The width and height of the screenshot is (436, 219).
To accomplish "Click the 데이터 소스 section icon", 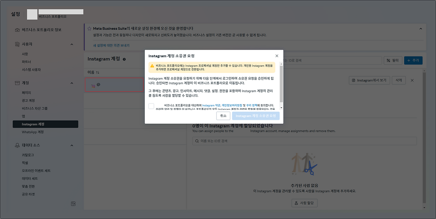I will [17, 145].
